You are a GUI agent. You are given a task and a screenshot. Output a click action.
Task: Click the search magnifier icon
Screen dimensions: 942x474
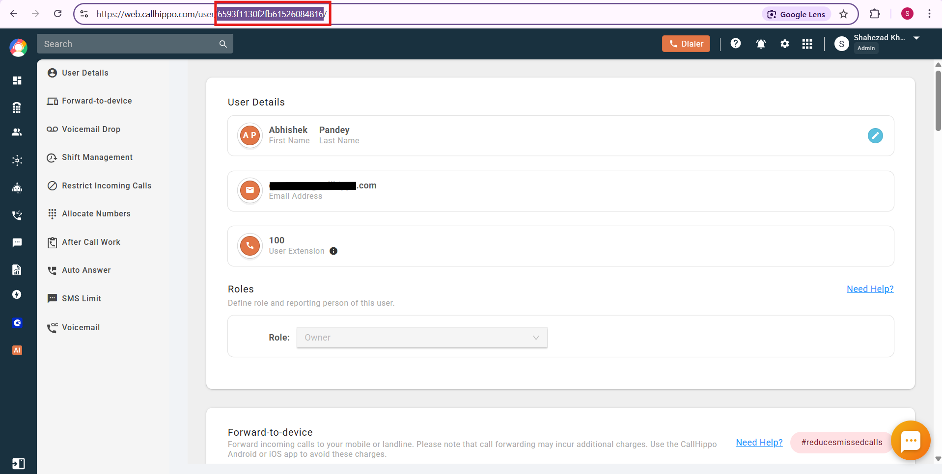223,44
